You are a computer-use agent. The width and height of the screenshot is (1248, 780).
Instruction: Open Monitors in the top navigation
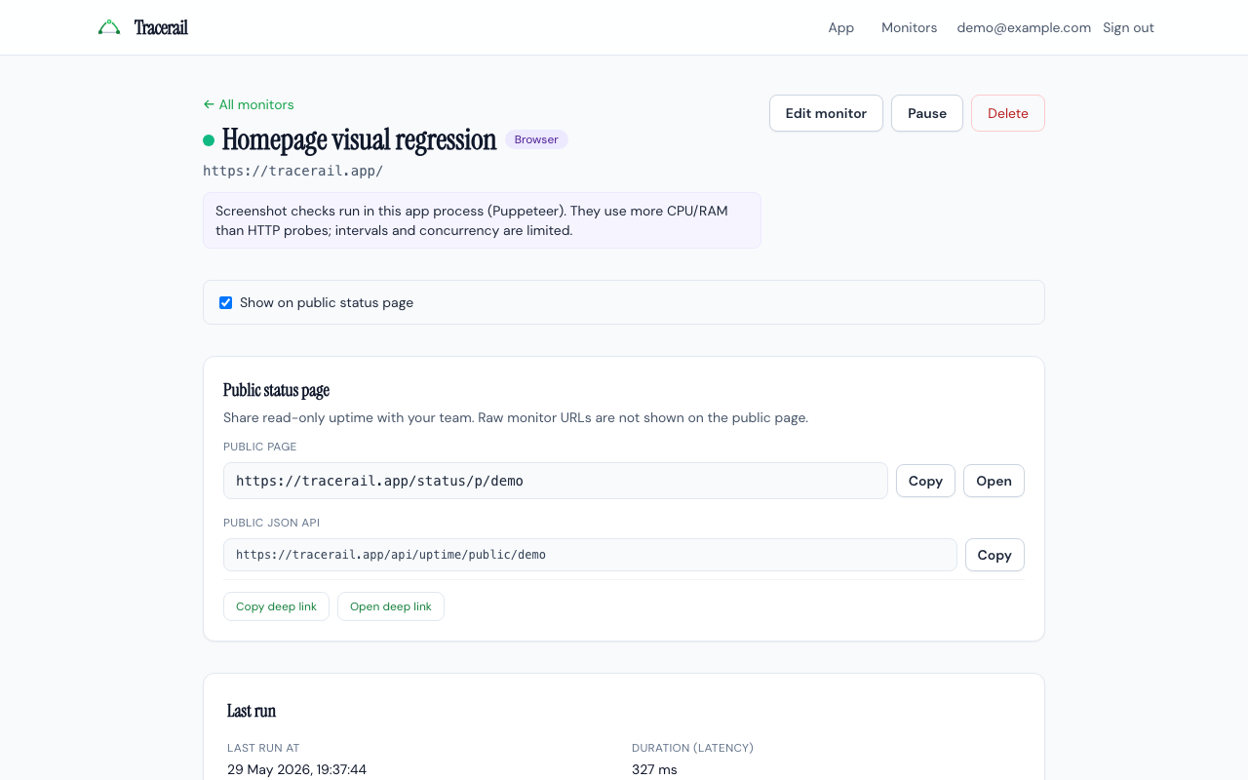coord(909,27)
